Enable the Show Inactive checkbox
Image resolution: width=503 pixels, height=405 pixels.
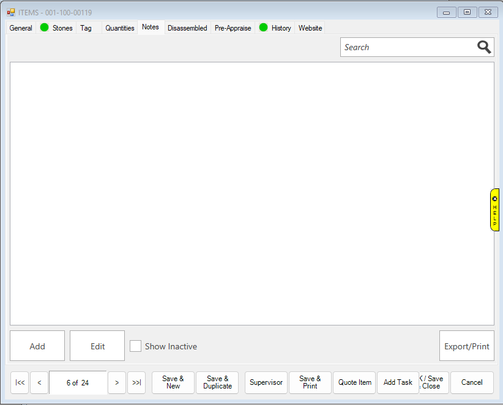(136, 346)
